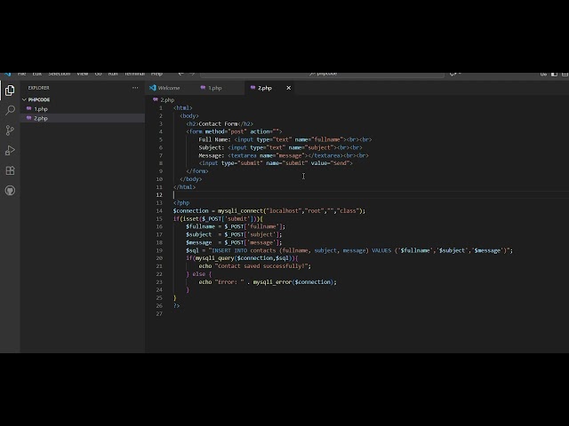Click the $subject assignment line
The height and width of the screenshot is (426, 569).
pyautogui.click(x=234, y=234)
